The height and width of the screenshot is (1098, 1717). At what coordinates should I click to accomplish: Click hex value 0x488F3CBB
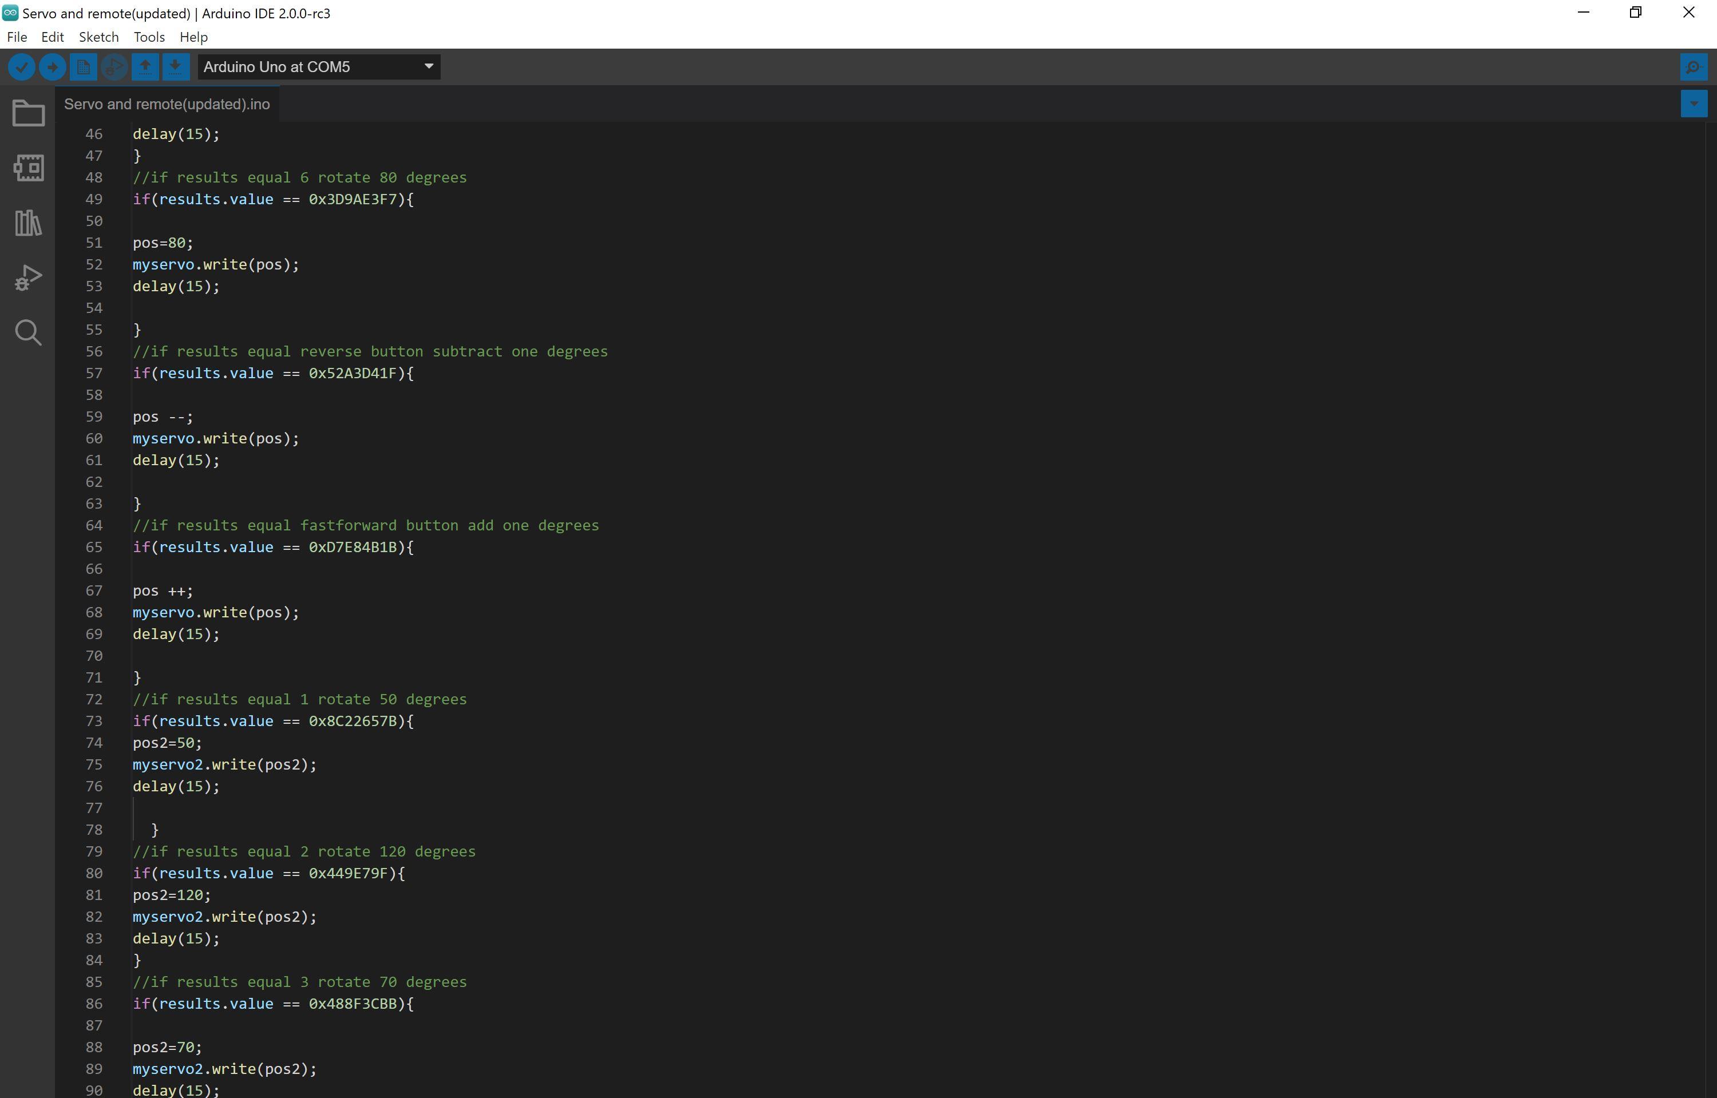[352, 1004]
